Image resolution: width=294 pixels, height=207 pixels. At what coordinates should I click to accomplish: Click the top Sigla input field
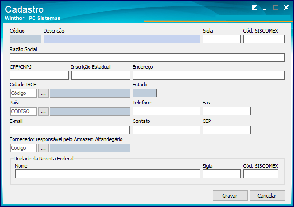(222, 39)
